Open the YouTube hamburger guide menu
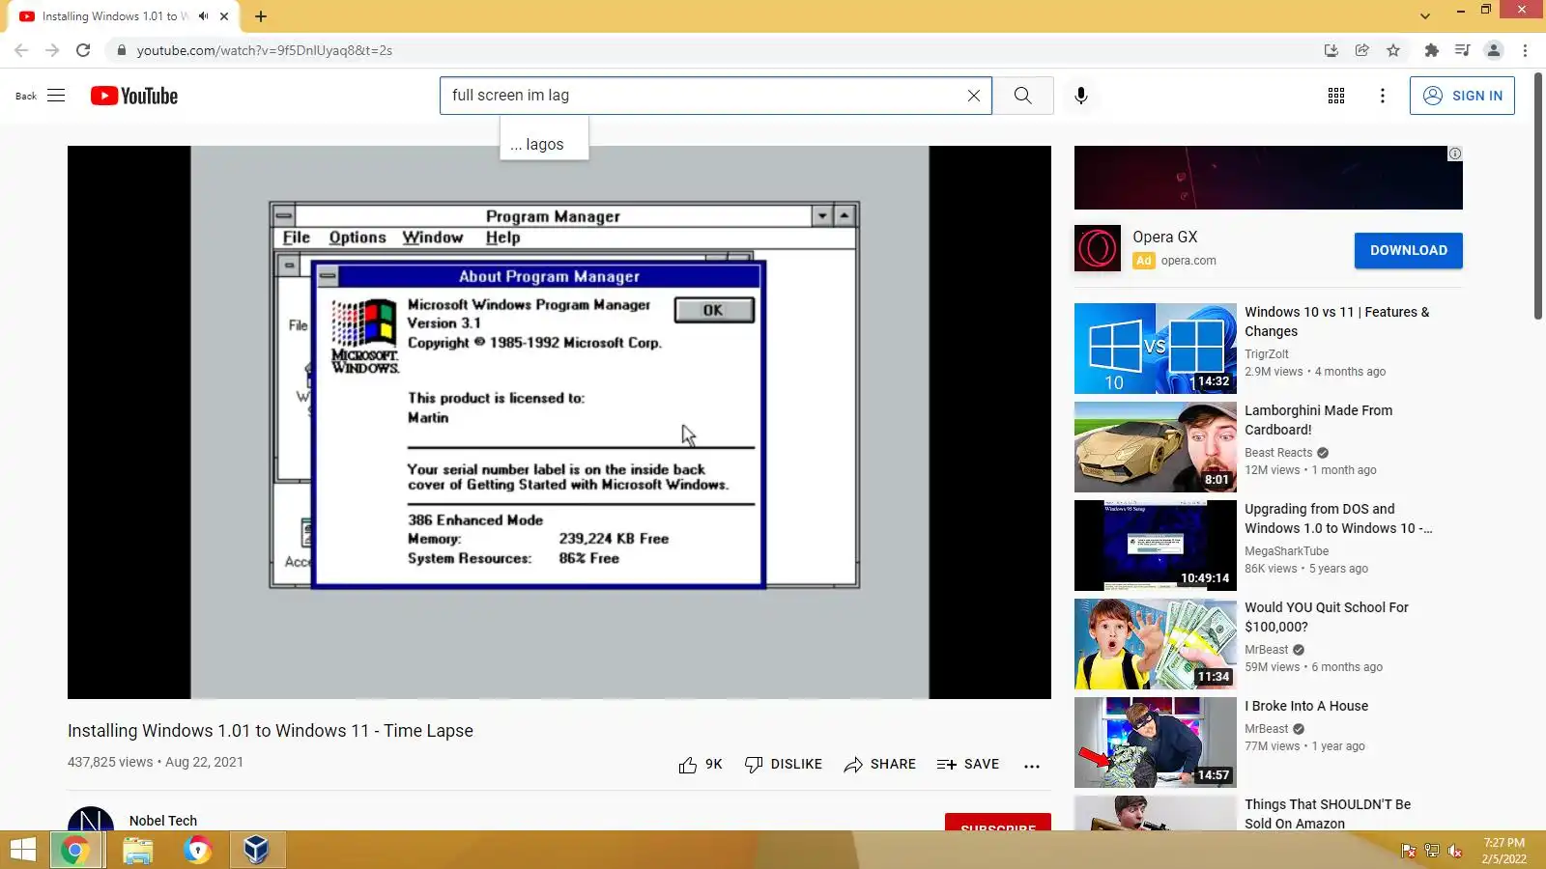 pos(56,96)
